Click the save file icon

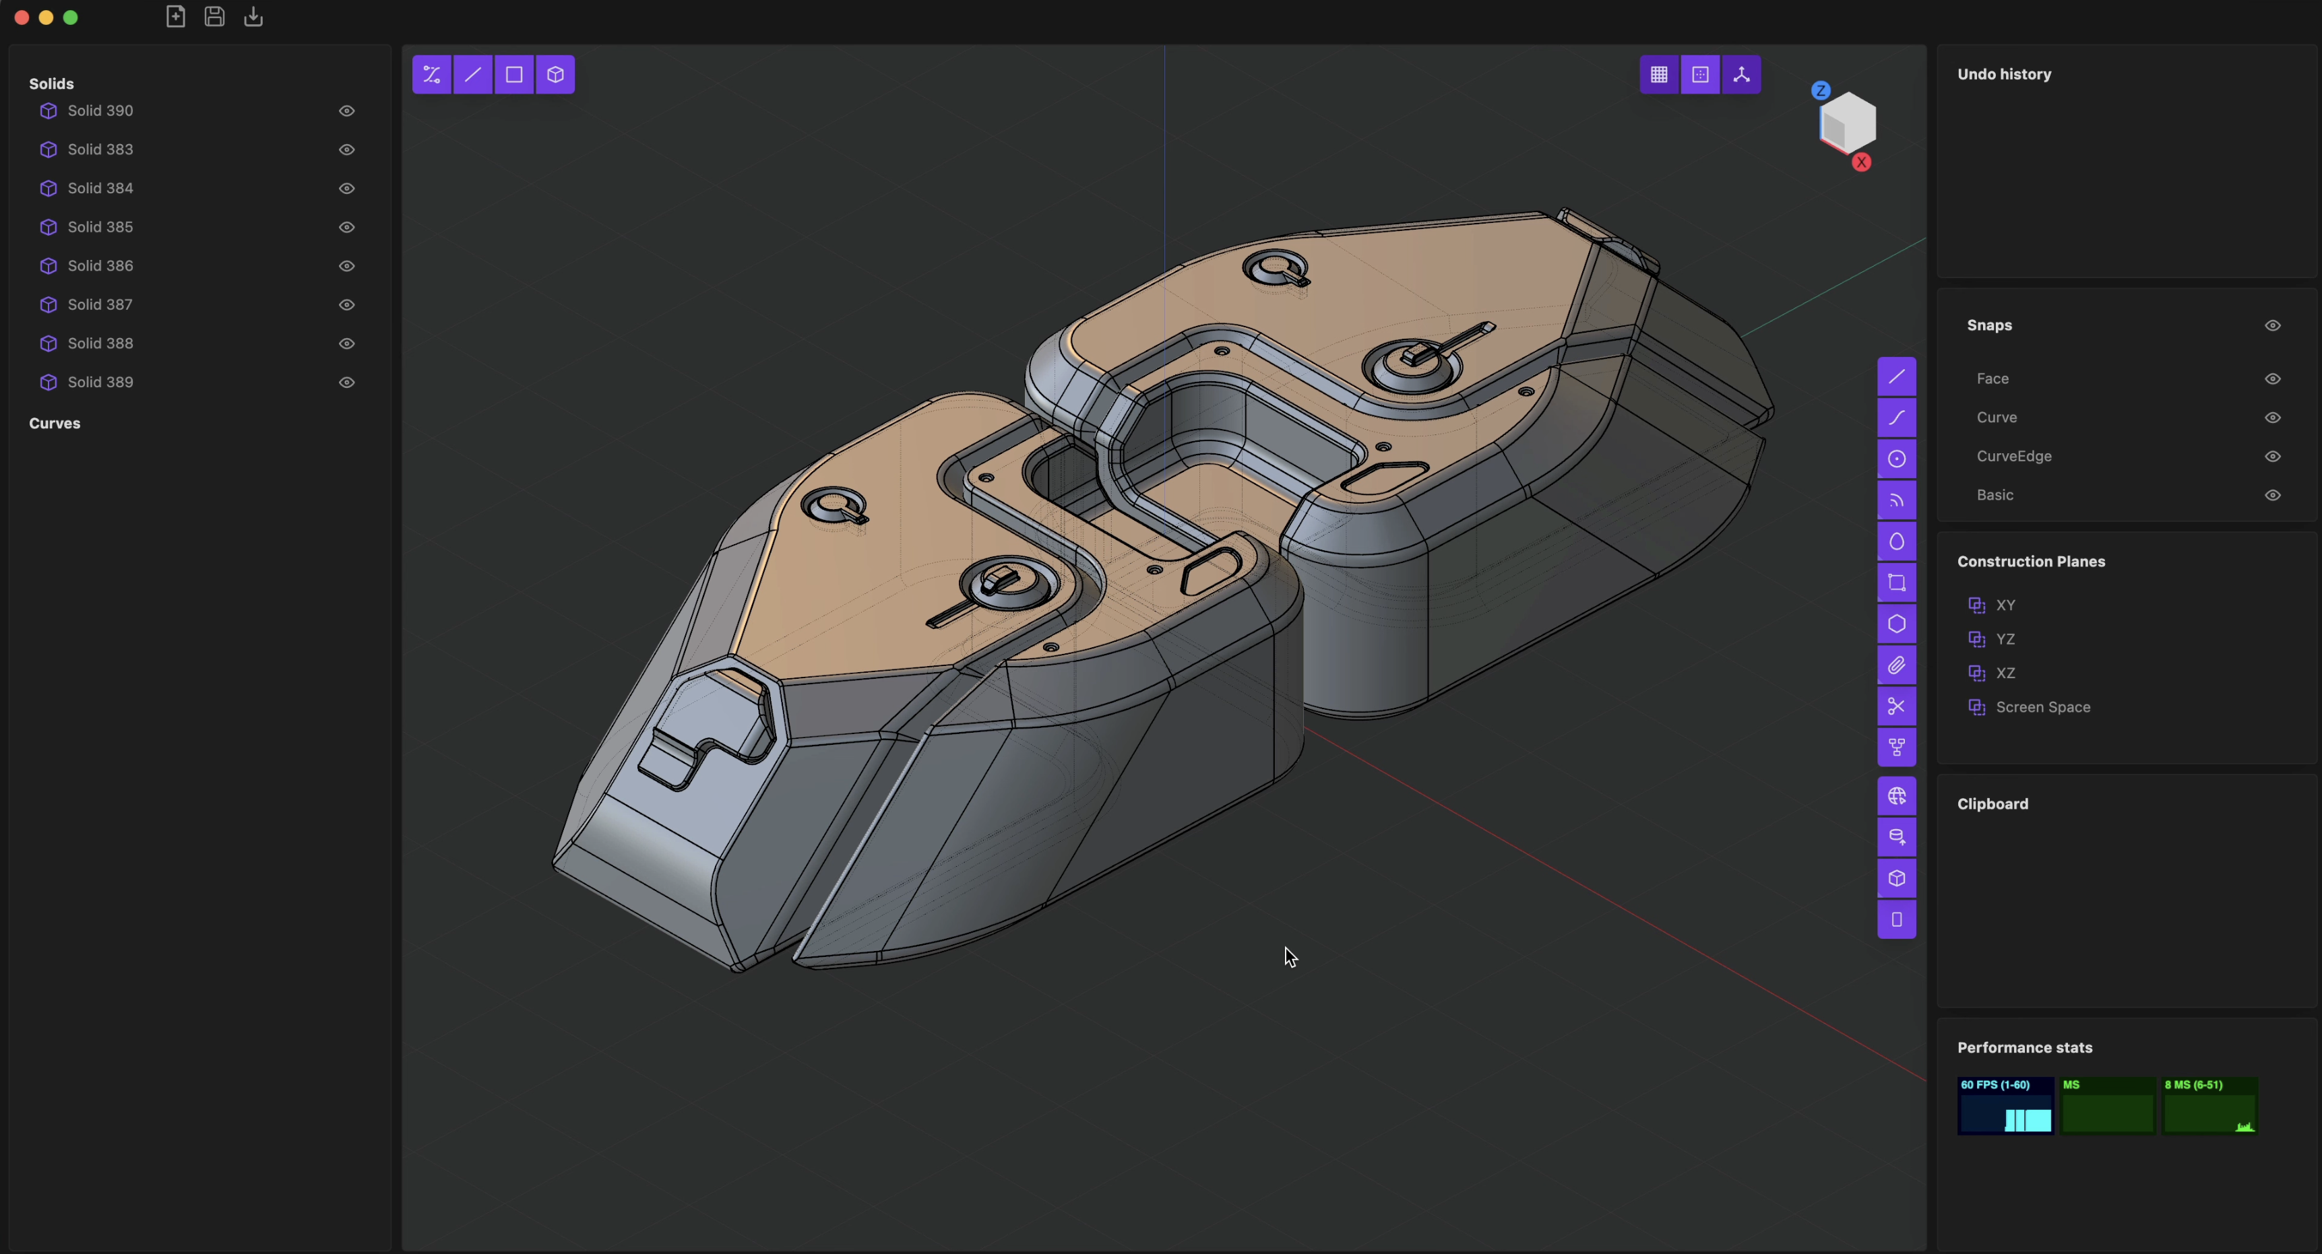click(214, 17)
